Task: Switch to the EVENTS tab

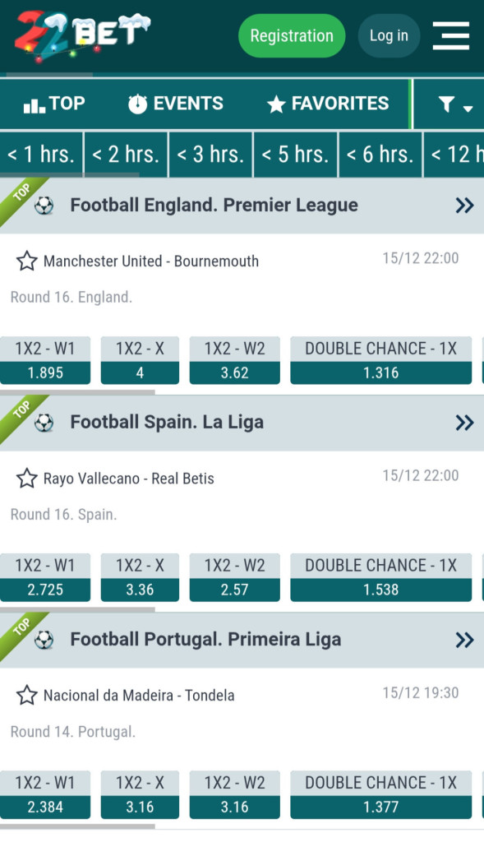Action: (x=177, y=104)
